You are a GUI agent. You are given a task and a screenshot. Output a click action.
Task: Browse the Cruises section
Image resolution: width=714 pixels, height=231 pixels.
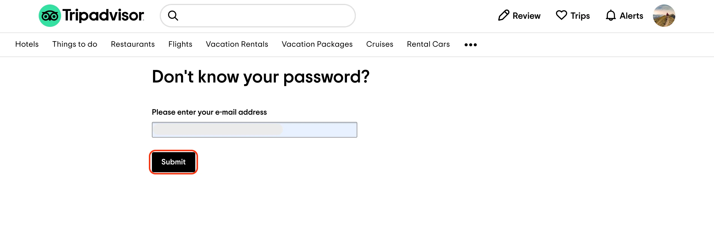[380, 44]
